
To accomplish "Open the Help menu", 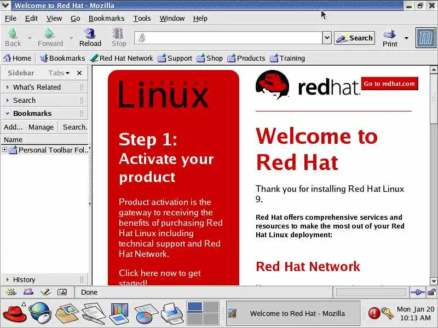I will pos(200,19).
